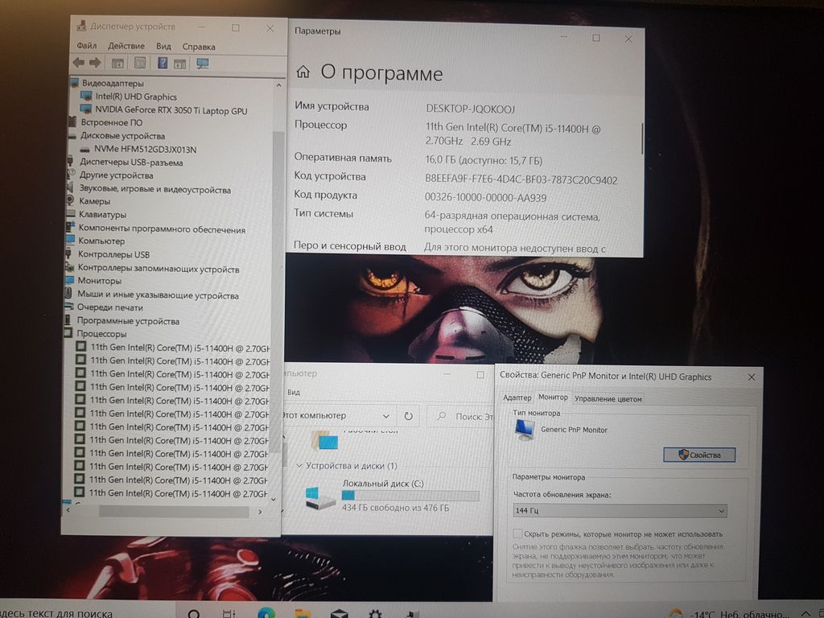This screenshot has width=824, height=618.
Task: Click horizontal scrollbar right arrow in Device Manager
Action: tap(260, 511)
